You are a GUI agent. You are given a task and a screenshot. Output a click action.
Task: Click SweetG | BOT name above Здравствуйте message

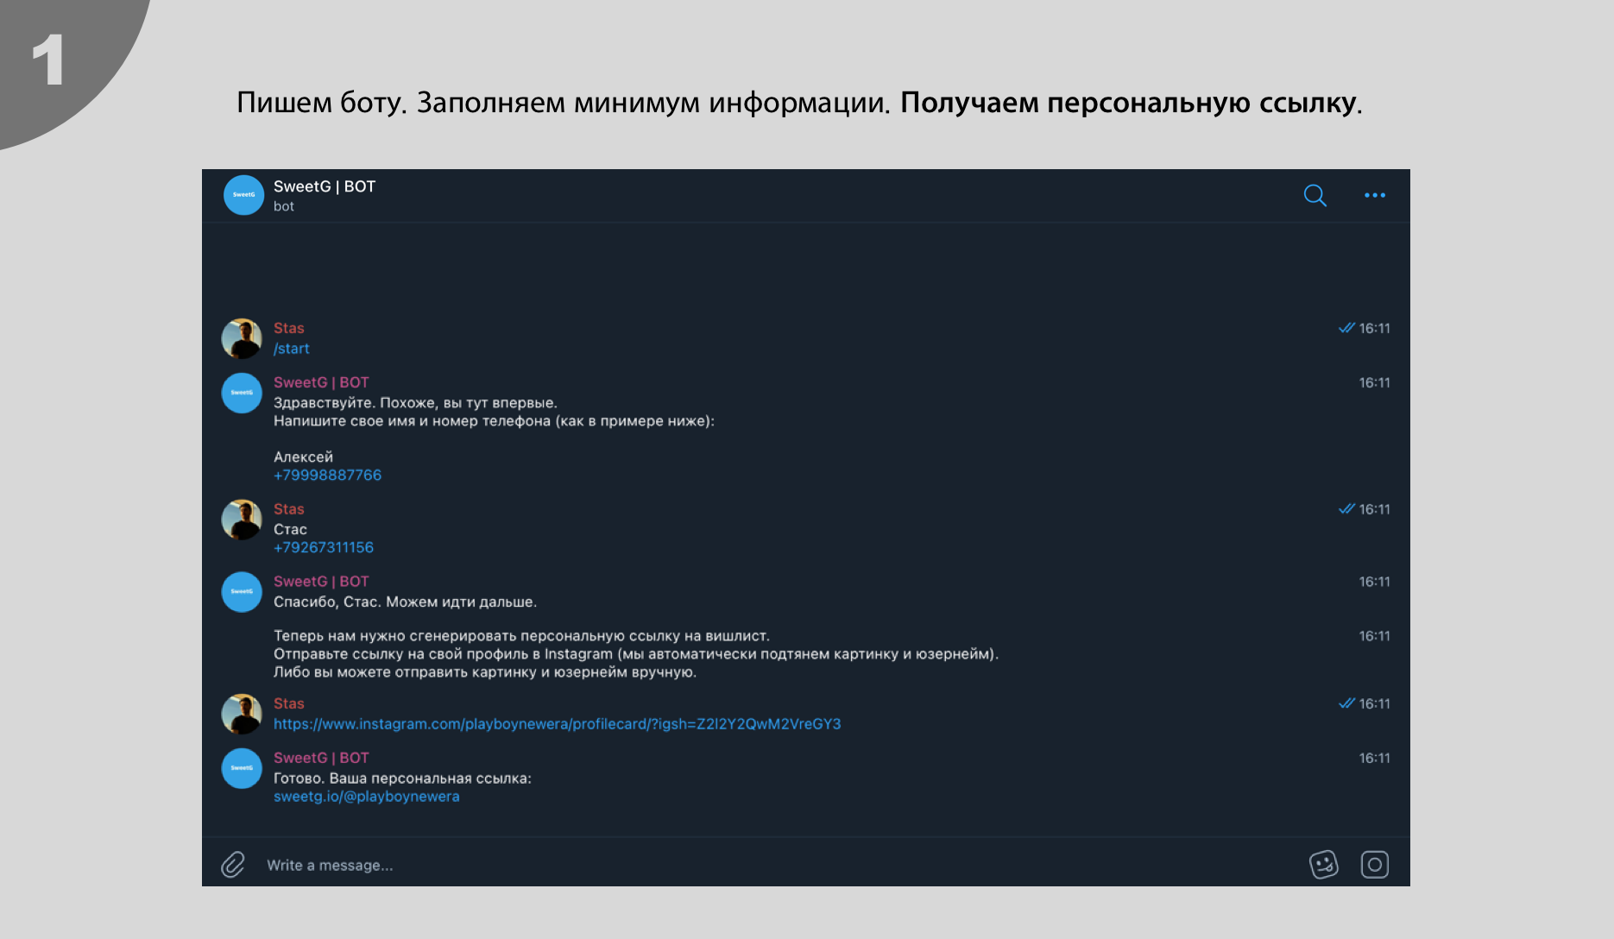[x=321, y=382]
